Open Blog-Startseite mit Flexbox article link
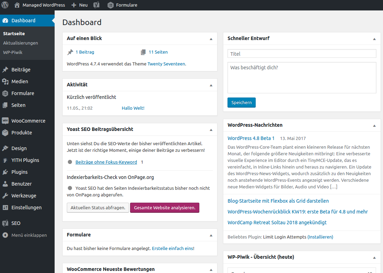The height and width of the screenshot is (273, 383). pyautogui.click(x=278, y=201)
